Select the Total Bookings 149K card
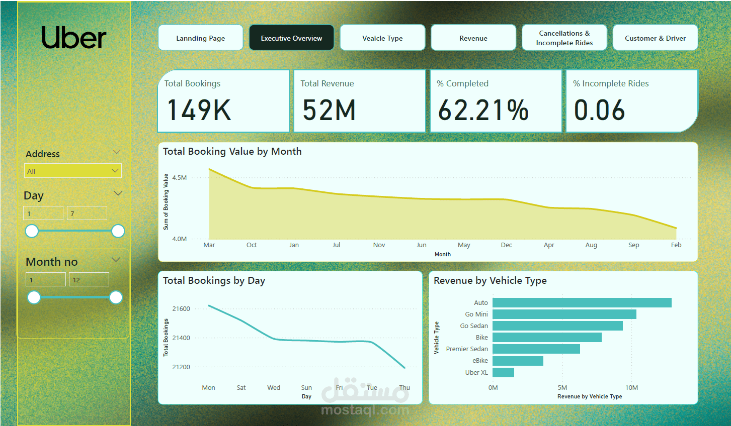The width and height of the screenshot is (731, 426). click(x=224, y=101)
